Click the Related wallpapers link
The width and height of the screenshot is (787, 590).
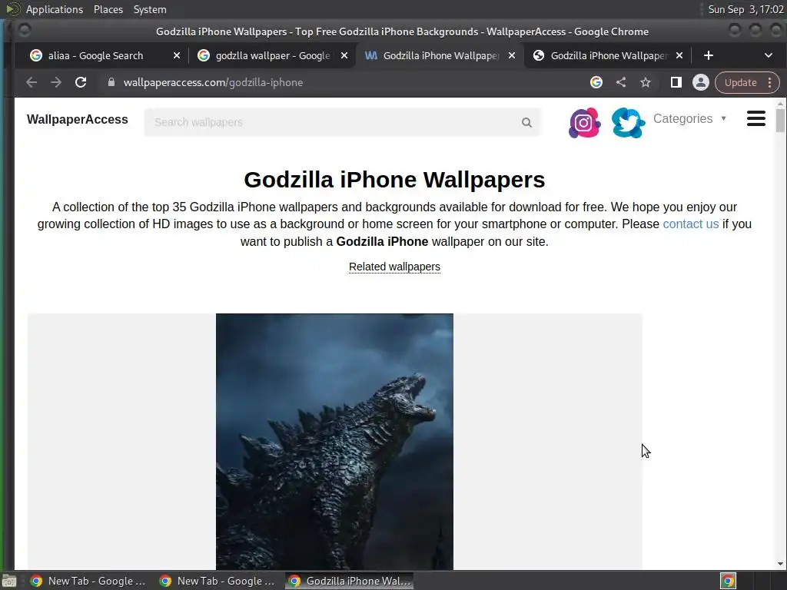coord(394,267)
